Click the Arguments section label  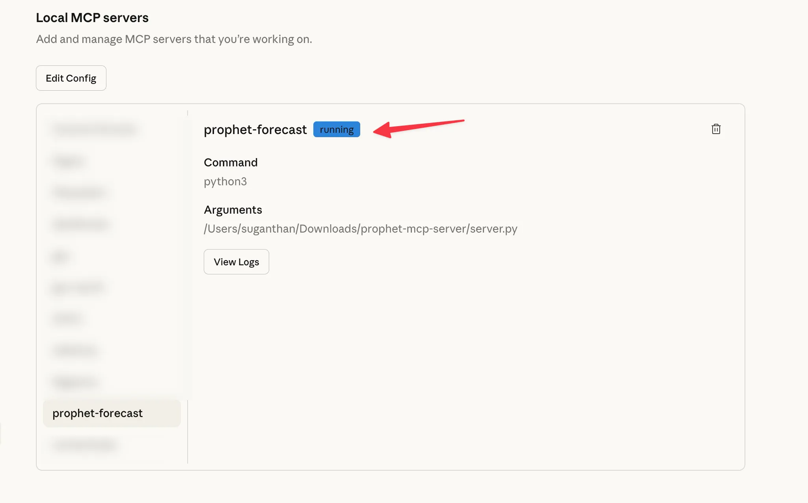(x=233, y=210)
